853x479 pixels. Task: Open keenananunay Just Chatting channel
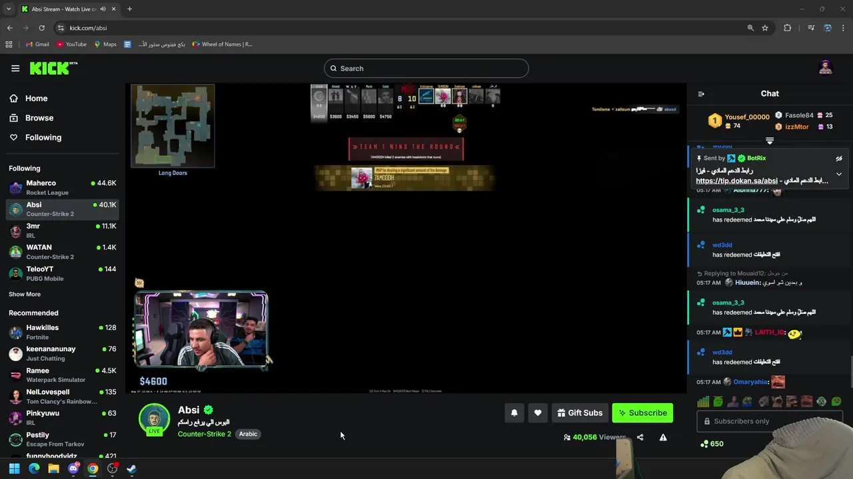(63, 353)
